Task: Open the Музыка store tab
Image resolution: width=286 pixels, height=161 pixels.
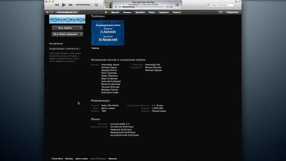Action: pyautogui.click(x=115, y=12)
